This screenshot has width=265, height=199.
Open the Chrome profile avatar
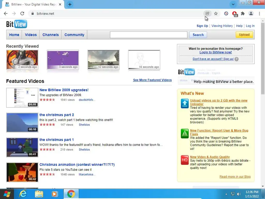pyautogui.click(x=251, y=13)
